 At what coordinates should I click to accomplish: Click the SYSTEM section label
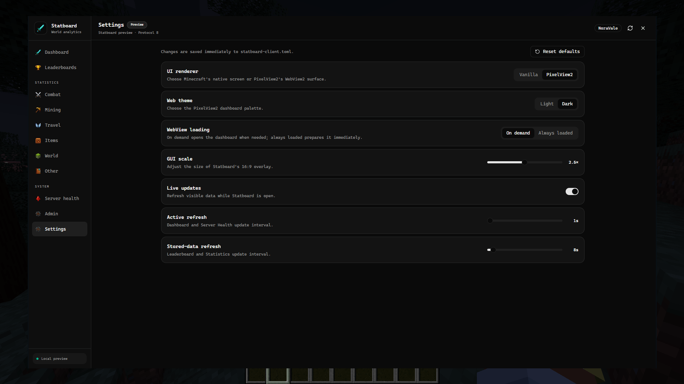[x=42, y=186]
